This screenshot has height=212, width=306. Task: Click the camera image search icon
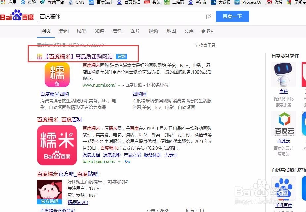tap(209, 16)
